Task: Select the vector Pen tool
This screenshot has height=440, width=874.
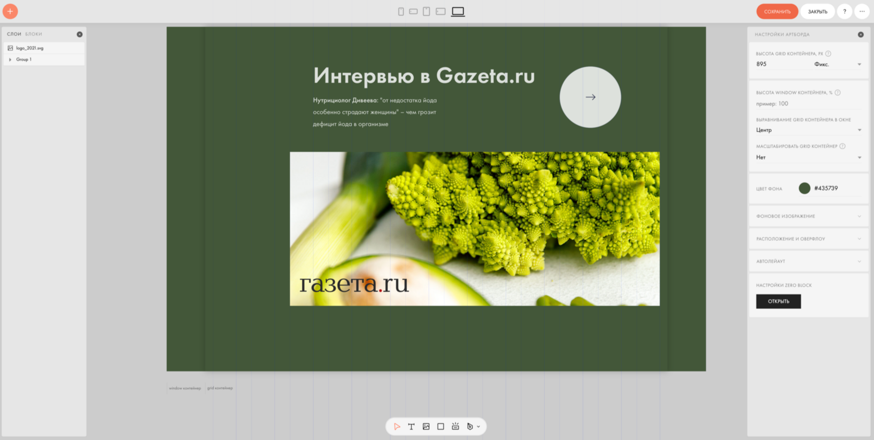Action: (470, 426)
